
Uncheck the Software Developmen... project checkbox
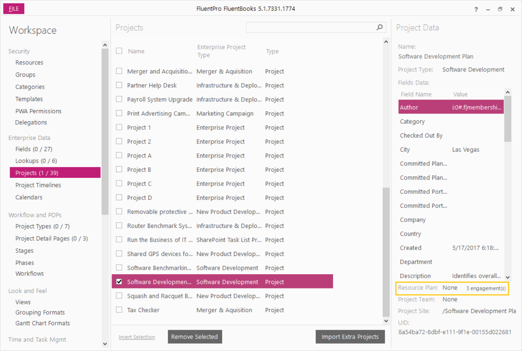click(x=119, y=282)
